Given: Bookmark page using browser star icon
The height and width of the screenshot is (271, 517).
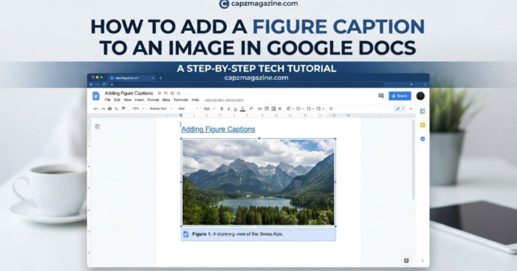Looking at the screenshot, I should coord(411,85).
